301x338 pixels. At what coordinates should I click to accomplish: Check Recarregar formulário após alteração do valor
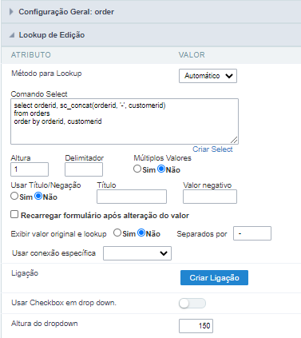coord(14,214)
